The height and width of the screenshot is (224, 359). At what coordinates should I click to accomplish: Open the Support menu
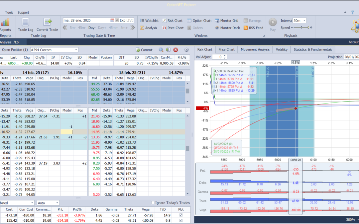tap(23, 12)
